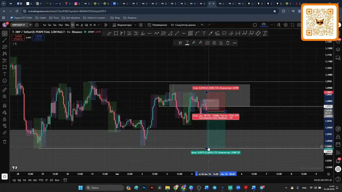
Task: Delete the selected drawing via trash icon
Action: (x=228, y=43)
